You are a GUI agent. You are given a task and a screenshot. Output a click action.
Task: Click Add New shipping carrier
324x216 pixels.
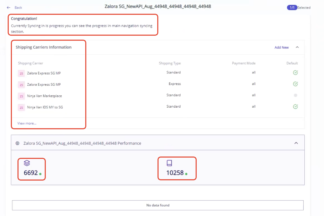click(x=282, y=47)
